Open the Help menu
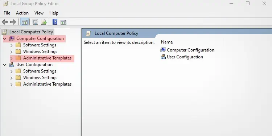Viewport: 272px width, 136px height. (x=54, y=13)
